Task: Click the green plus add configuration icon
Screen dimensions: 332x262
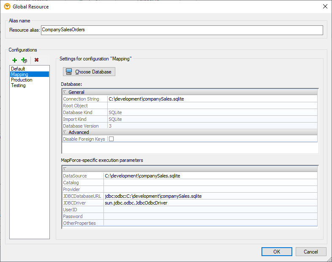Action: 15,60
